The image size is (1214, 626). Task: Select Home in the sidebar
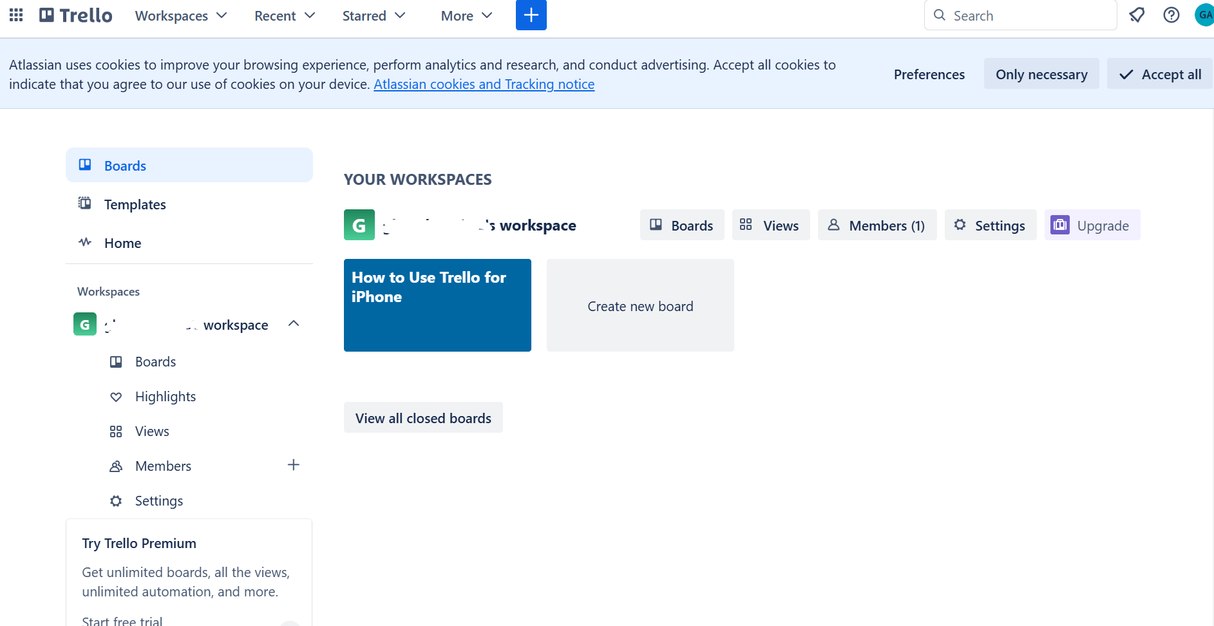tap(189, 243)
